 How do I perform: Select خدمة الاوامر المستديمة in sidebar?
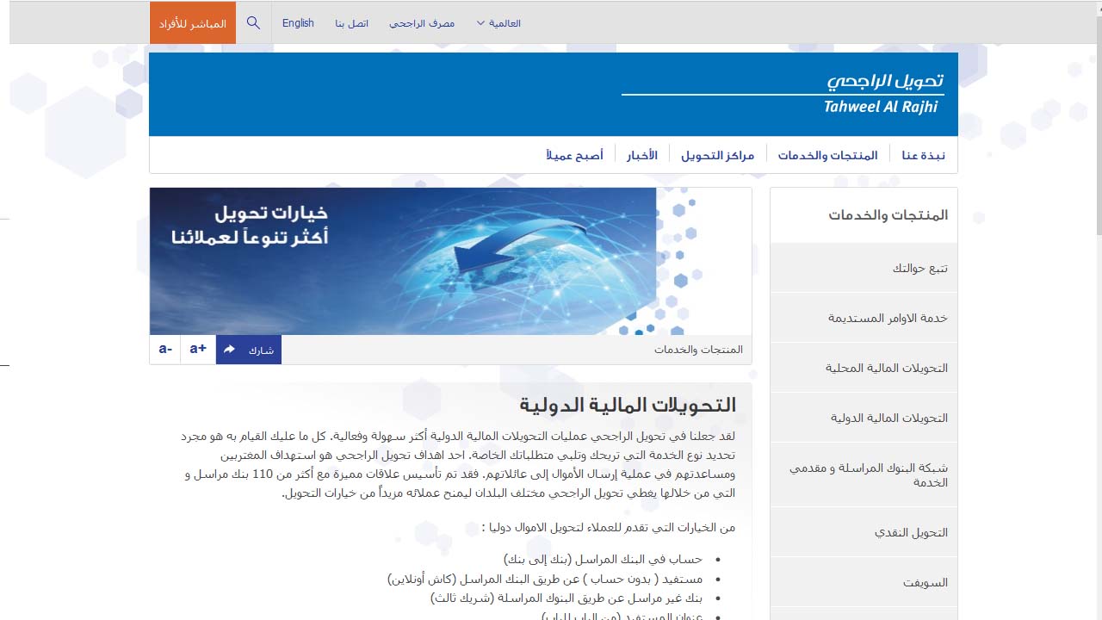click(864, 318)
